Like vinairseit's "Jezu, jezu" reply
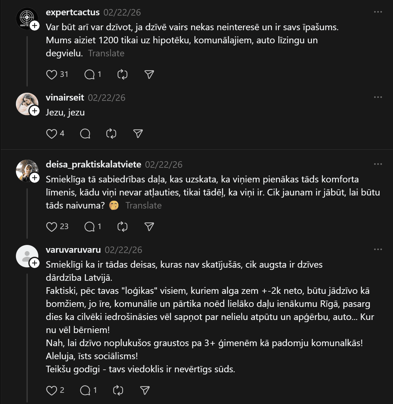Viewport: 393px width, 404px height. click(52, 134)
